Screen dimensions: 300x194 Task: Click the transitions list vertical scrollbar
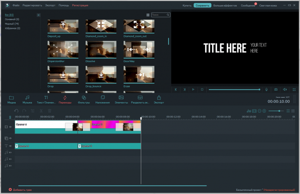pyautogui.click(x=168, y=41)
